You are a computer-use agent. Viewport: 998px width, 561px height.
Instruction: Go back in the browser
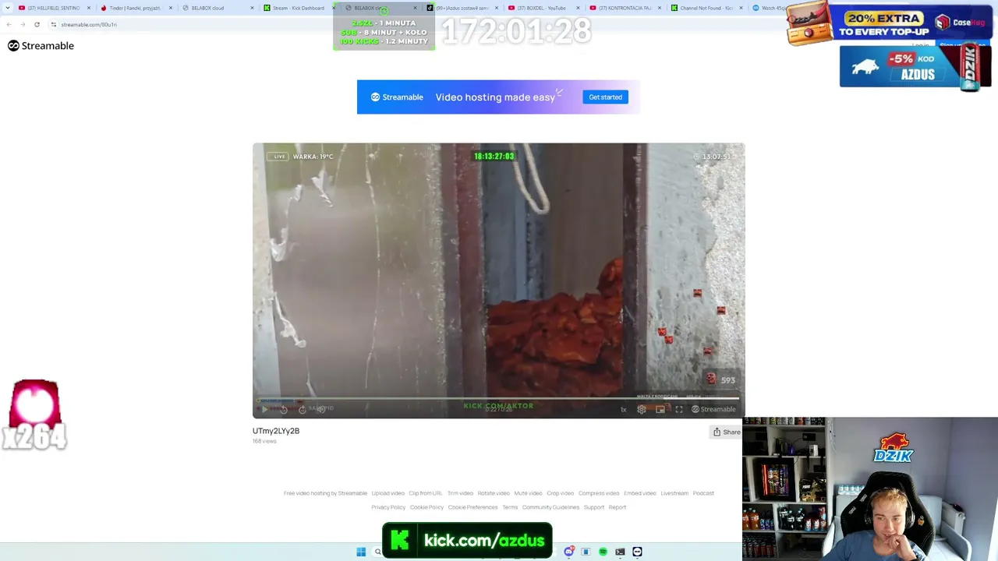9,24
